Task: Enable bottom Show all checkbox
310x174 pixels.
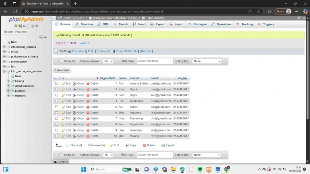Action: coord(61,155)
